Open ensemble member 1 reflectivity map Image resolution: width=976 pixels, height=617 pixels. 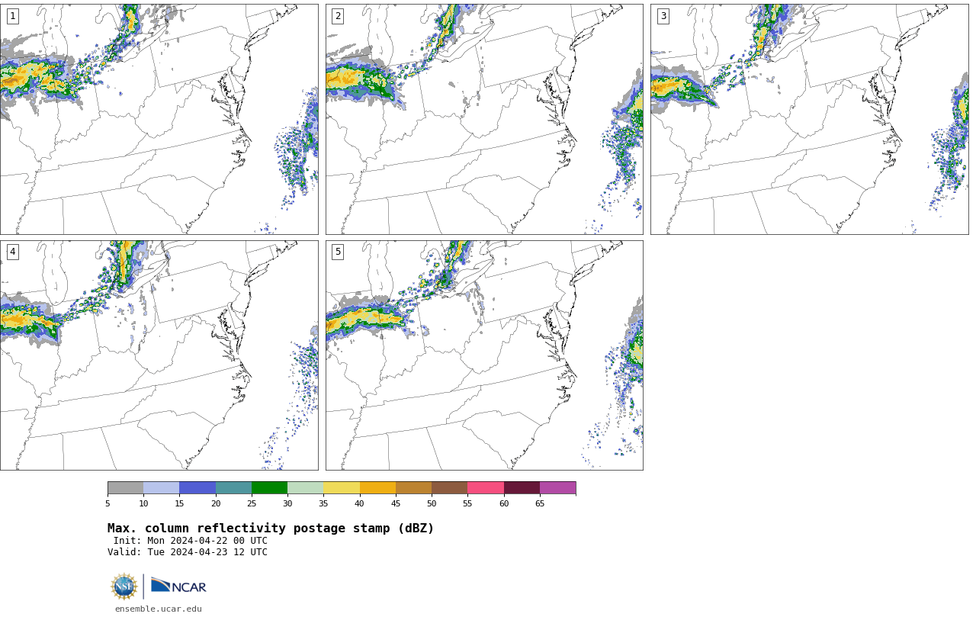pyautogui.click(x=159, y=119)
